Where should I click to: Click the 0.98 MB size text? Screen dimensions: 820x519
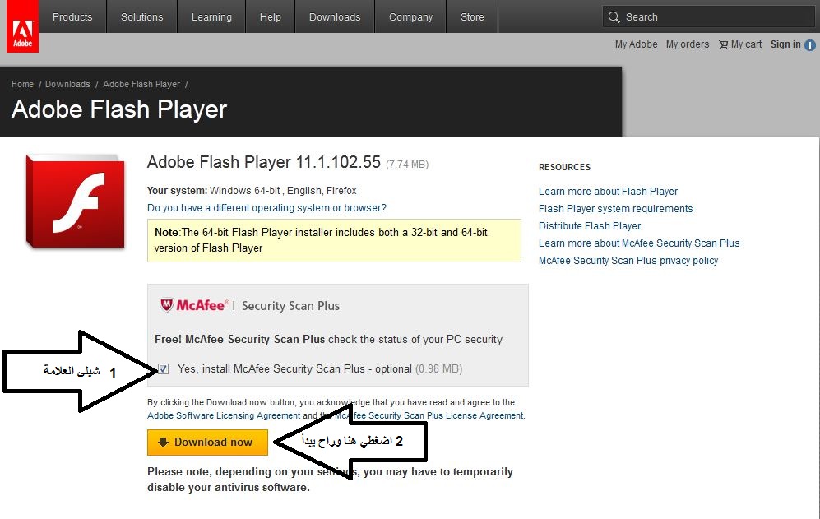click(x=438, y=368)
